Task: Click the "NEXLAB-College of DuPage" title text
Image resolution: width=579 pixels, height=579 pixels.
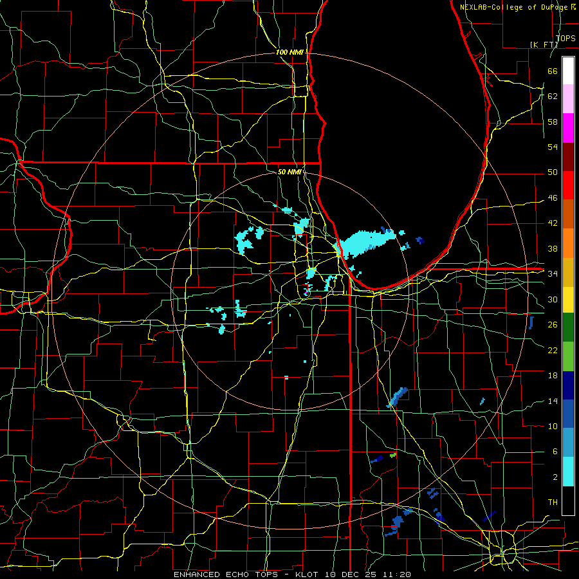Action: [515, 7]
